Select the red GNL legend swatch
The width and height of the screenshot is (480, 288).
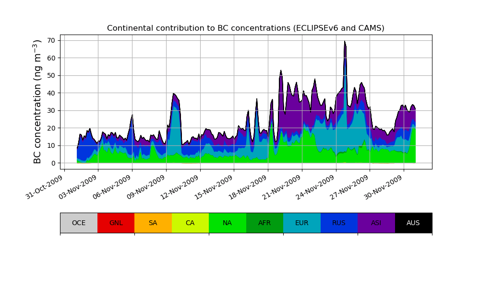[x=116, y=223]
